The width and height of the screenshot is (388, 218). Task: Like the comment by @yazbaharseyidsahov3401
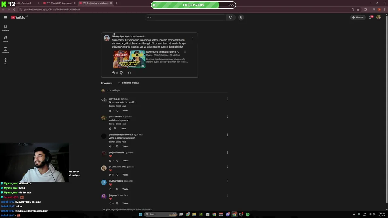110,146
